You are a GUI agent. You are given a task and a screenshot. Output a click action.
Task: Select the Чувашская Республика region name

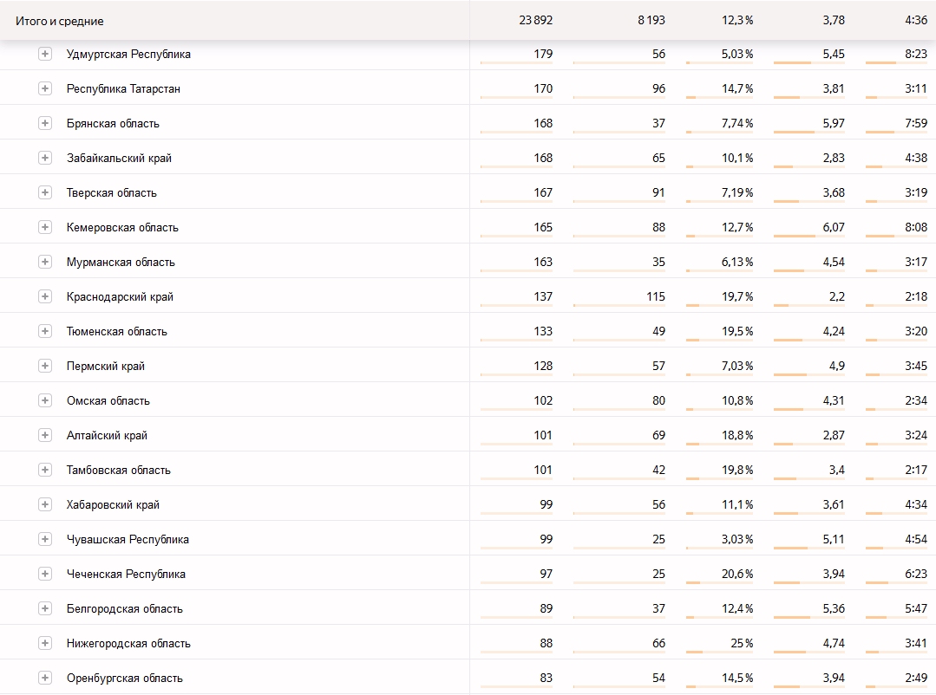128,539
